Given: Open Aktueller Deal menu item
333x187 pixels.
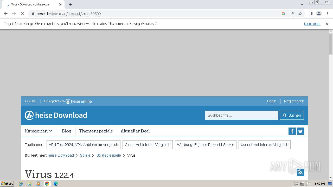Looking at the screenshot, I should click(135, 131).
